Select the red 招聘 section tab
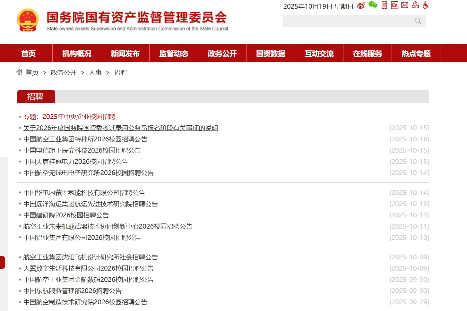The image size is (467, 311). pyautogui.click(x=36, y=97)
